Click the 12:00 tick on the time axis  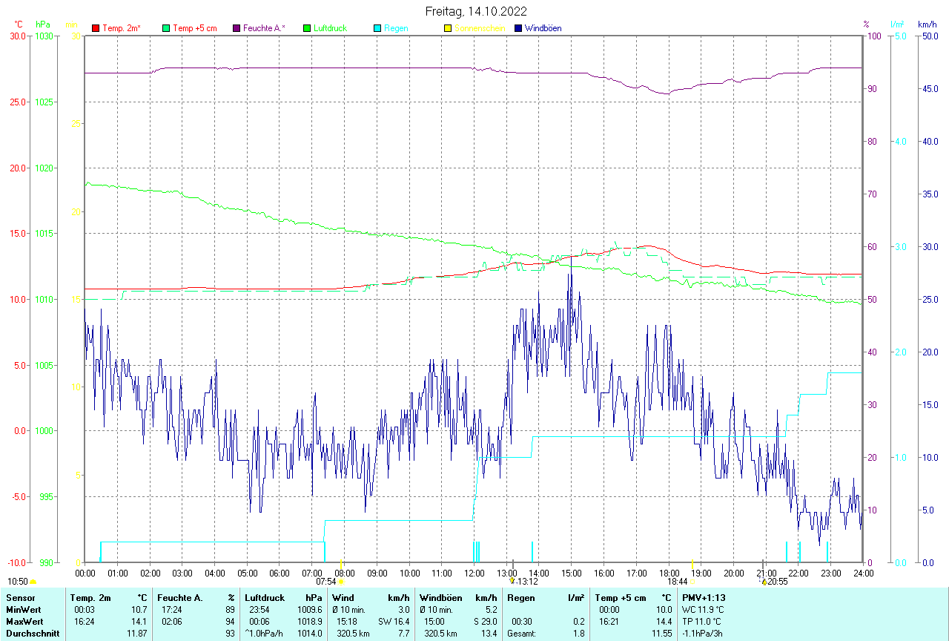coord(474,573)
